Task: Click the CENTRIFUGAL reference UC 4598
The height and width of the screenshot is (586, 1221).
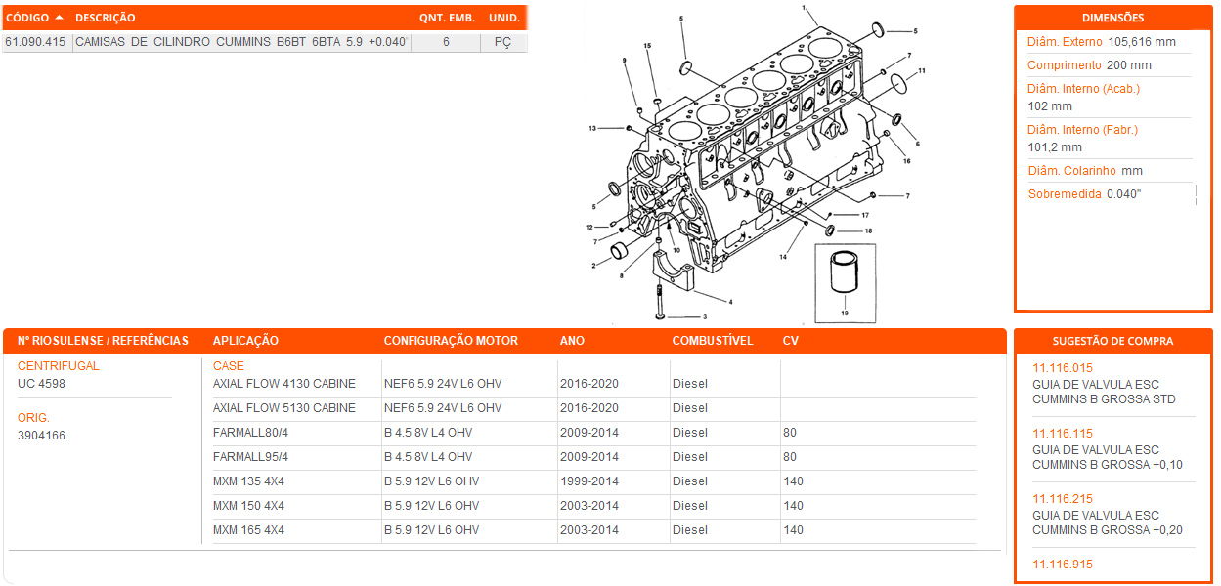Action: pyautogui.click(x=41, y=384)
